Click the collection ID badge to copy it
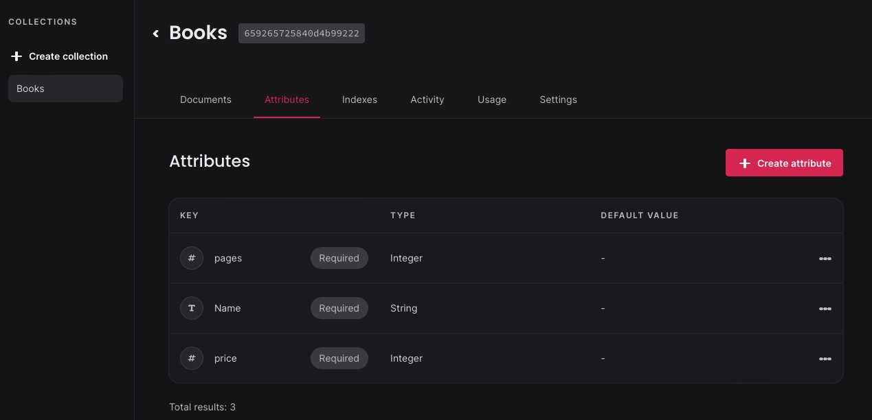This screenshot has height=420, width=872. 301,33
